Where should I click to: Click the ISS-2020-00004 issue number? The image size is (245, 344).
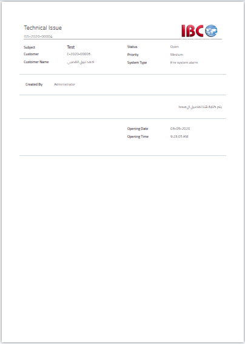pyautogui.click(x=38, y=36)
